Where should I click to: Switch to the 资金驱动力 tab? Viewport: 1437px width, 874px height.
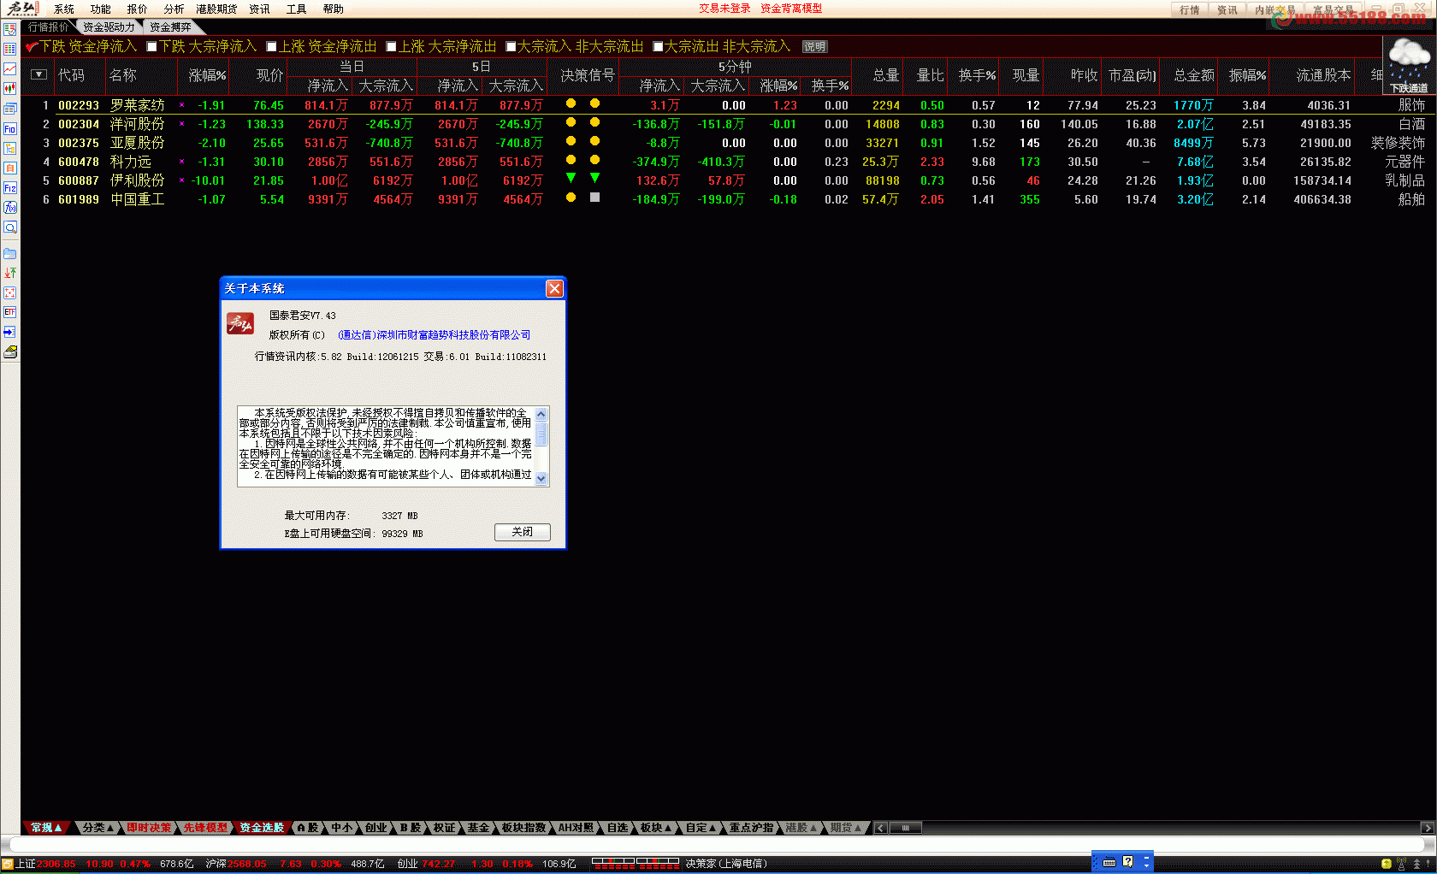(109, 27)
